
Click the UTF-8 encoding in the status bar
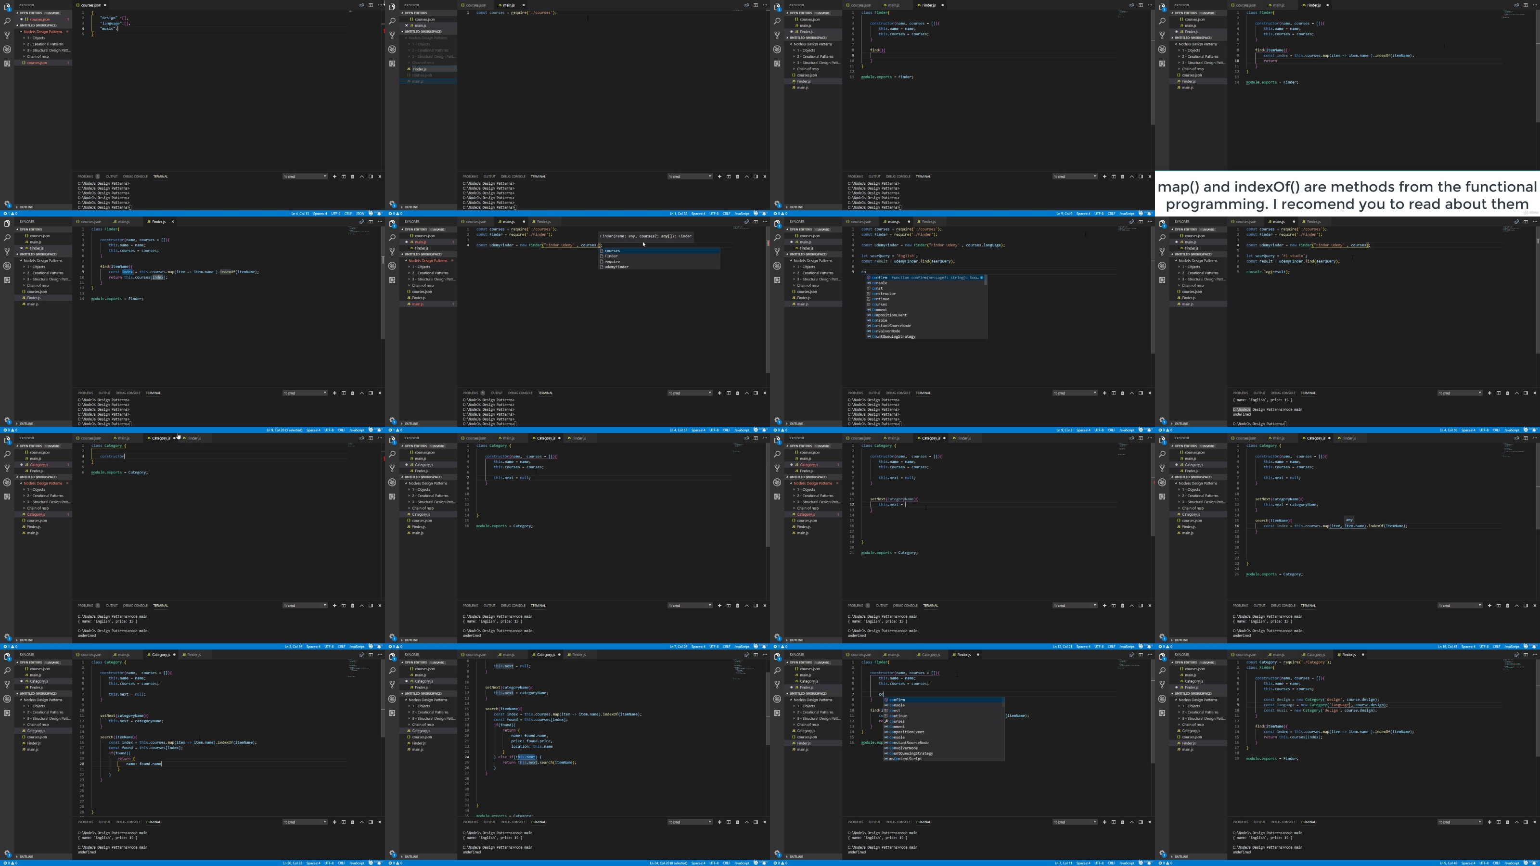336,213
